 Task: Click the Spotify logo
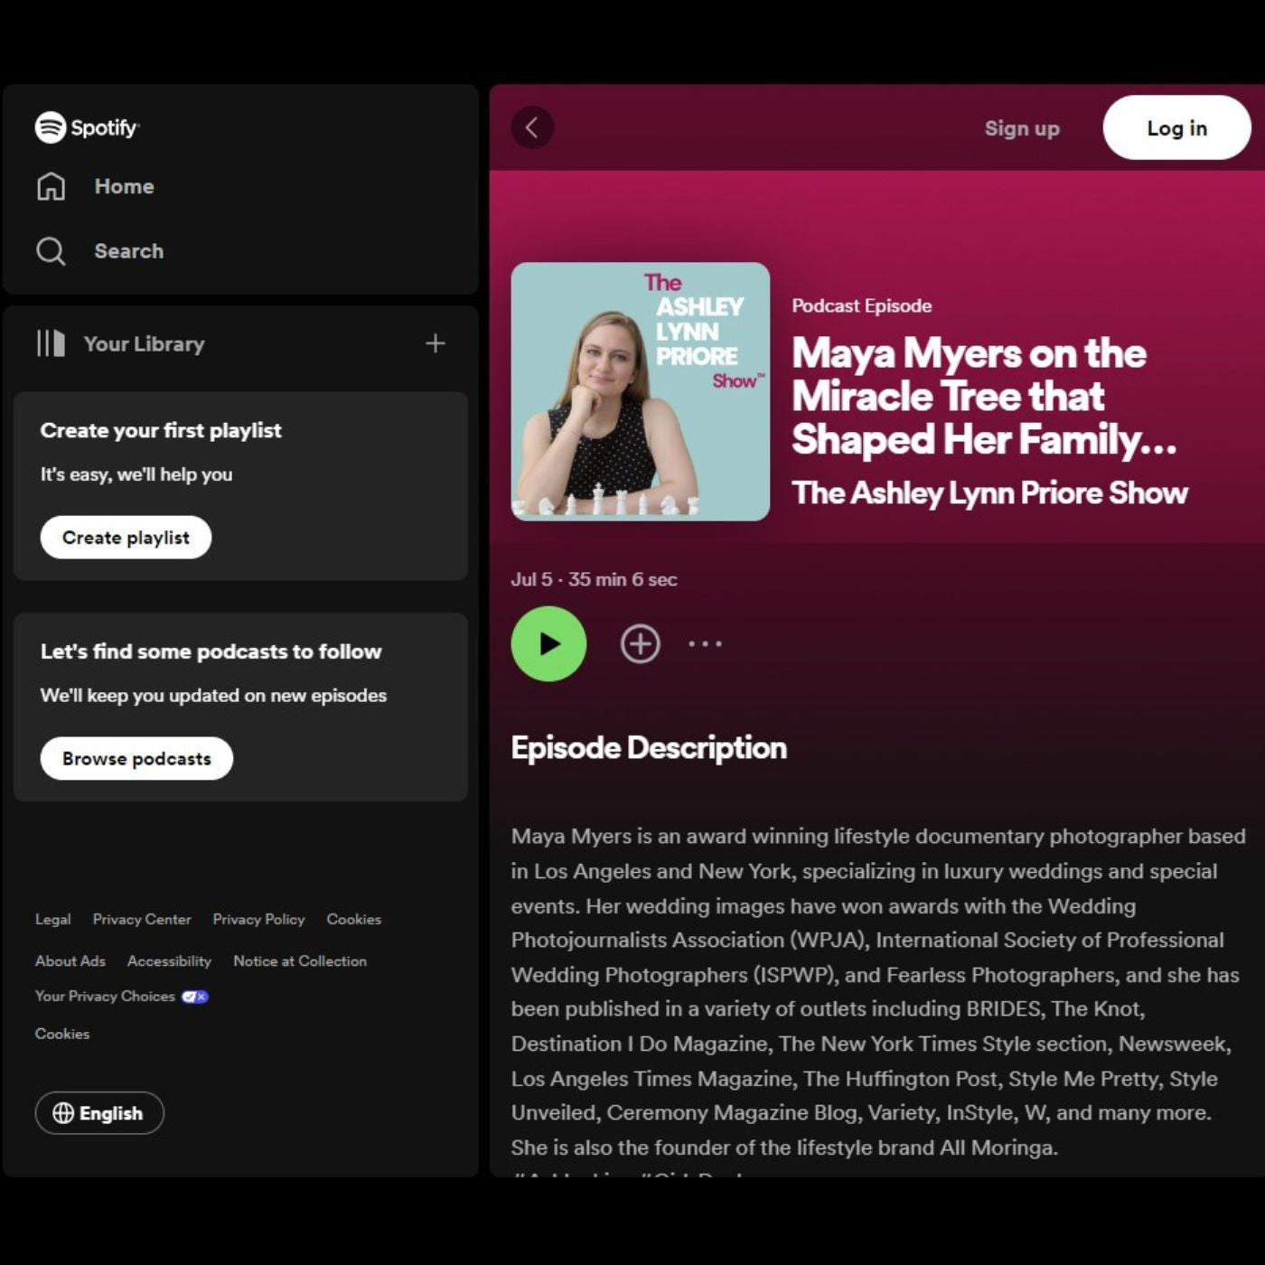tap(87, 127)
